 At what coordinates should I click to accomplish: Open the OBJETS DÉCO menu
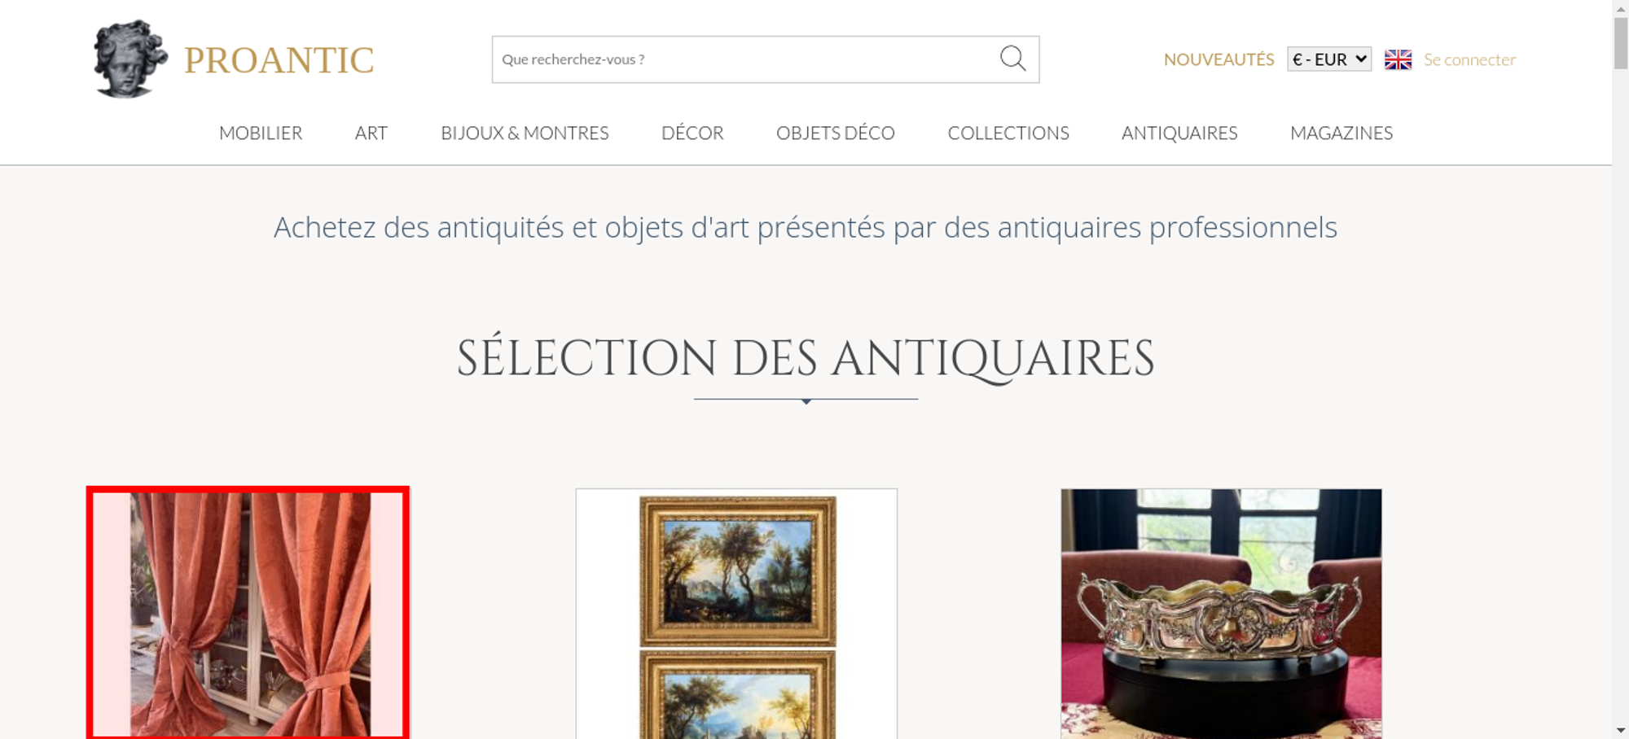835,133
